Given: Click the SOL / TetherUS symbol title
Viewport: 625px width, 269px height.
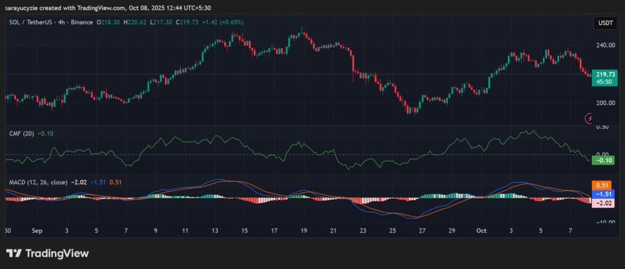Looking at the screenshot, I should click(x=32, y=22).
